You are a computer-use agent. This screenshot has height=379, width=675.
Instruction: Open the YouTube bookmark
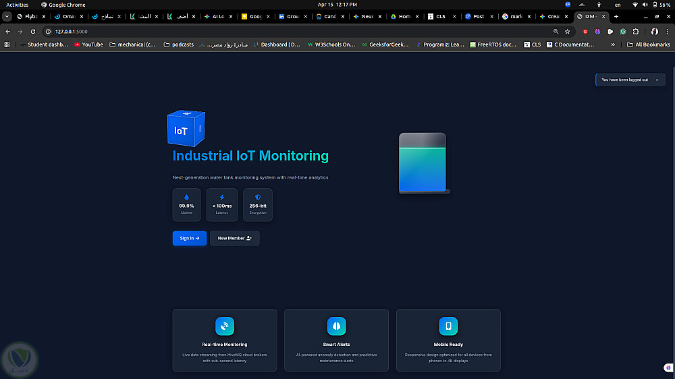(x=88, y=45)
